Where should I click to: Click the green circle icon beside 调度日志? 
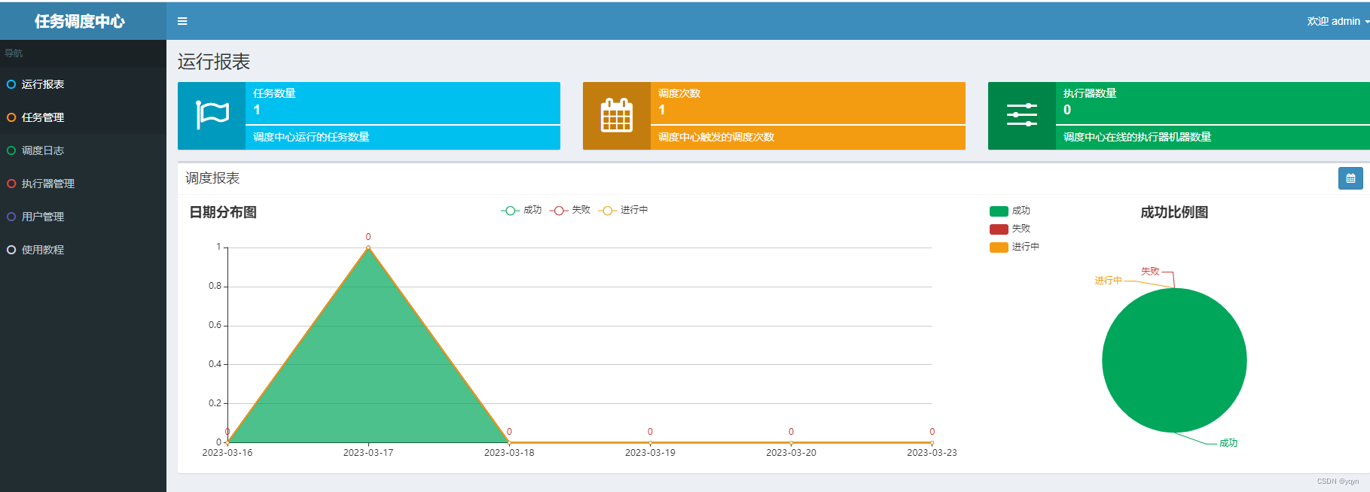[11, 150]
